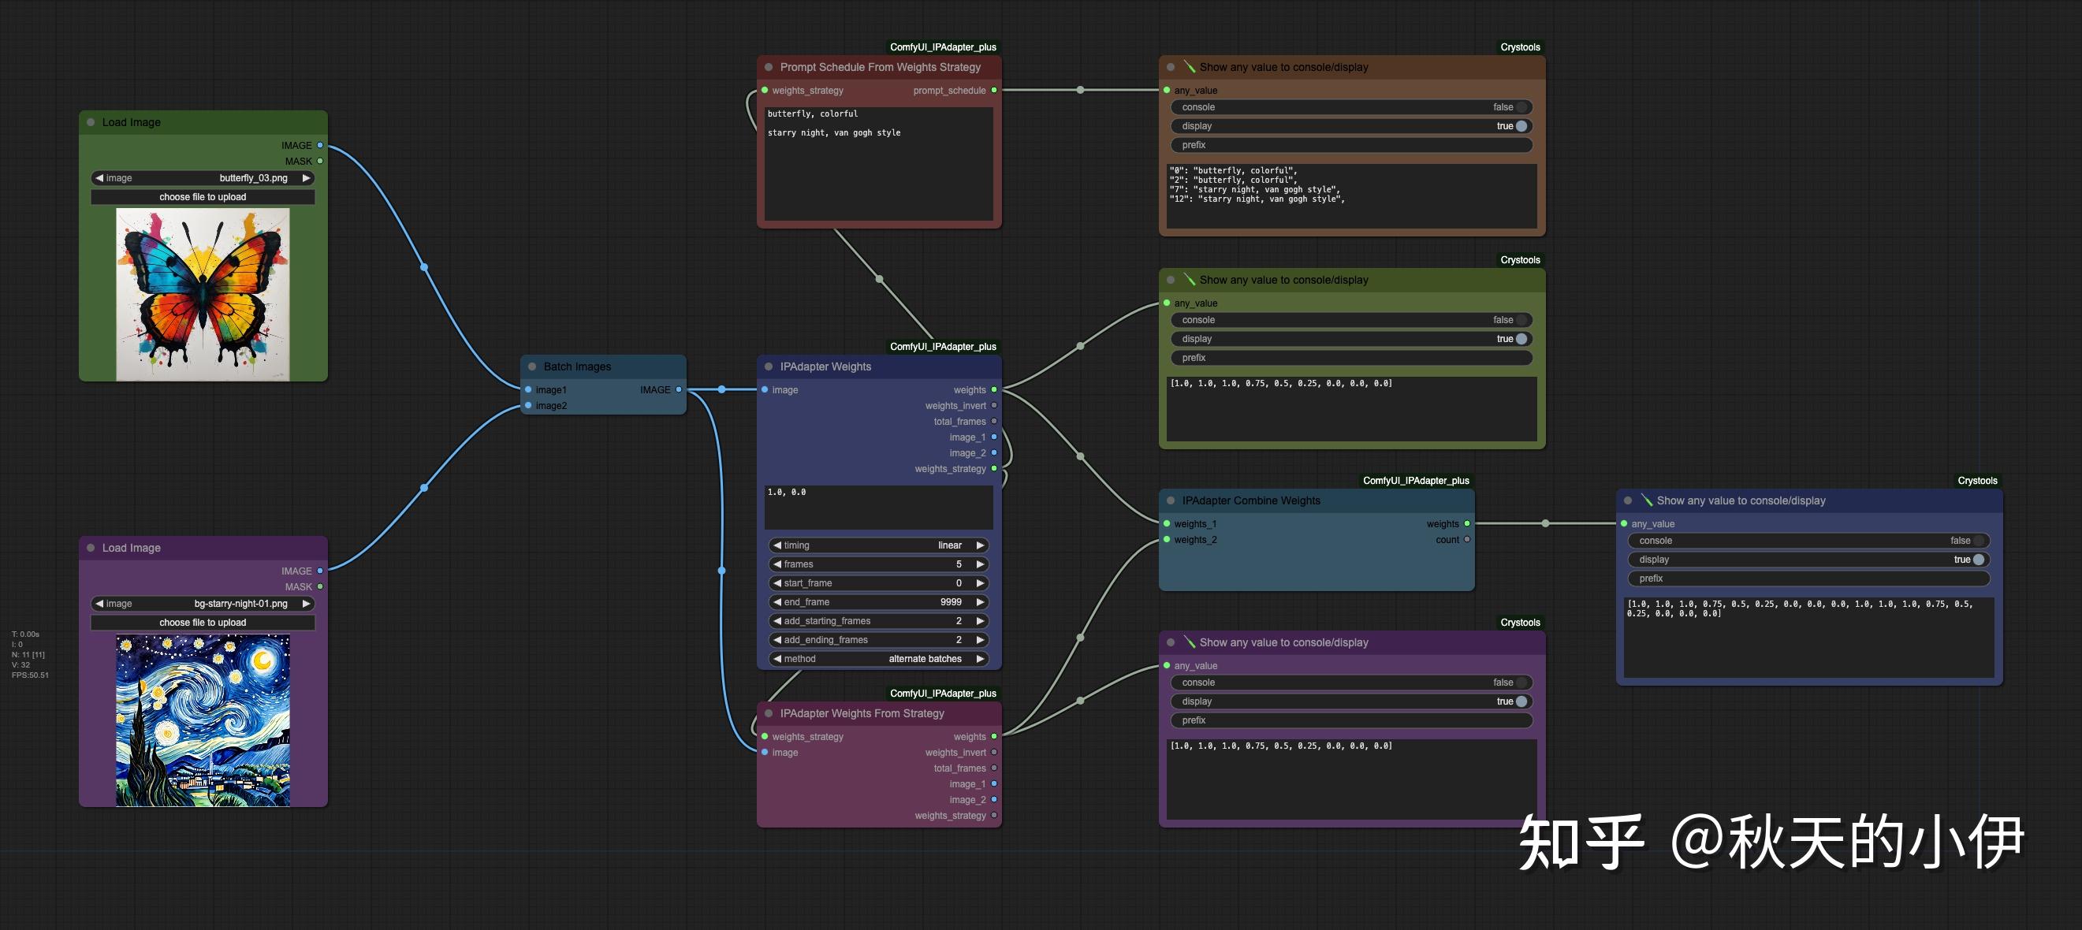The image size is (2082, 930).
Task: Click the image2 input port on Batch Images
Action: pyautogui.click(x=527, y=406)
